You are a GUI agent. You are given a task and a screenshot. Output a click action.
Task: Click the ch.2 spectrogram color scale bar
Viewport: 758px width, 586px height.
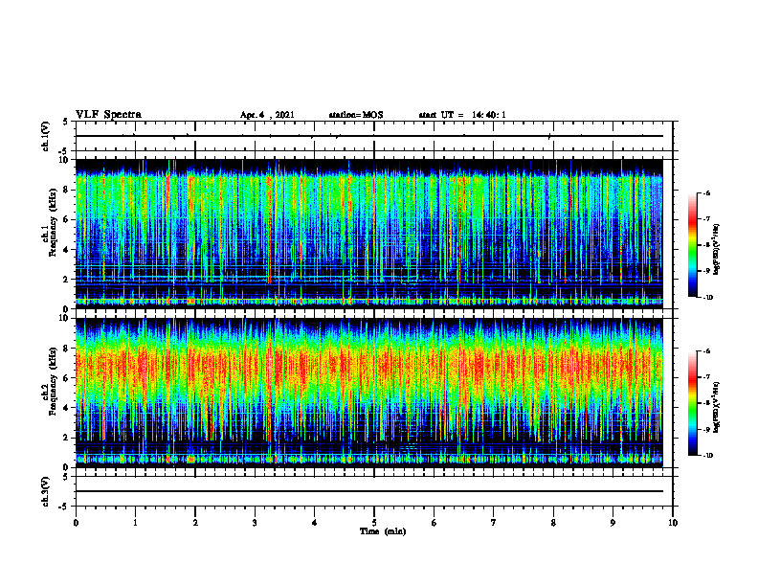tap(692, 403)
